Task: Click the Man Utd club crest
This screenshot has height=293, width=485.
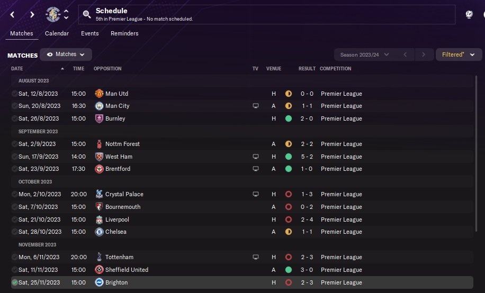Action: tap(98, 94)
